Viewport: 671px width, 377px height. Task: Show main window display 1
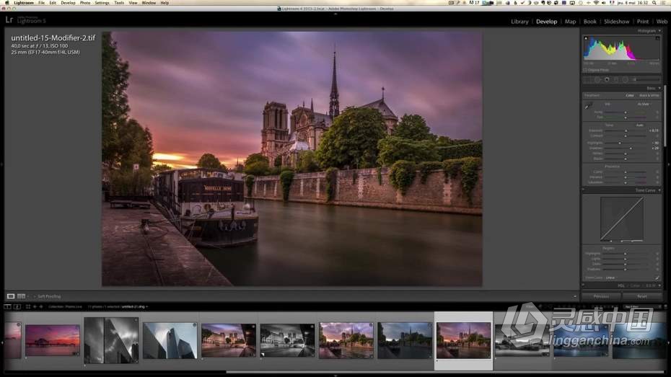7,306
